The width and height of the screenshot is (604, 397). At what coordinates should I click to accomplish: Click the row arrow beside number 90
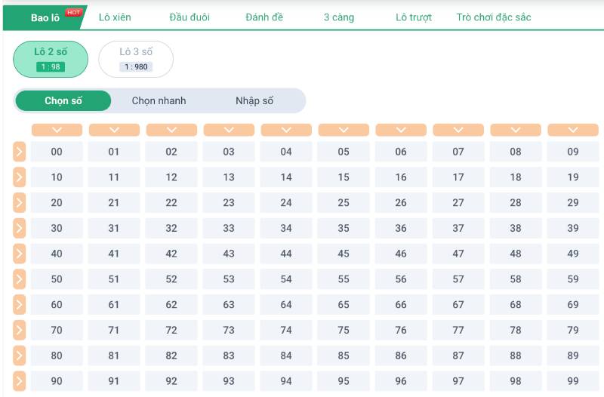pos(20,381)
